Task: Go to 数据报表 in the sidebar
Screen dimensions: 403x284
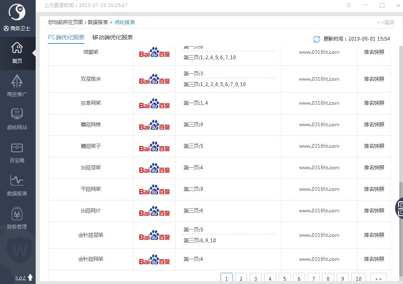Action: pos(17,185)
